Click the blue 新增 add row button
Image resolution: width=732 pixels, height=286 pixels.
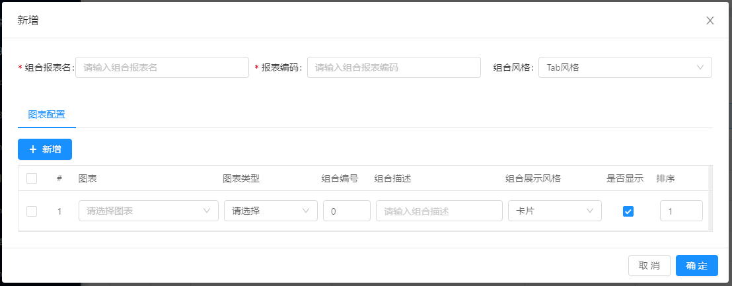click(x=45, y=149)
